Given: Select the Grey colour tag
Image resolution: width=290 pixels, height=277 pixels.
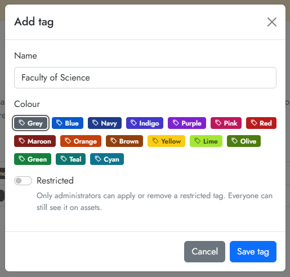Looking at the screenshot, I should (31, 123).
